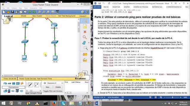Select Routers category in device box
Viewport: 190px width, 106px height.
[5, 83]
